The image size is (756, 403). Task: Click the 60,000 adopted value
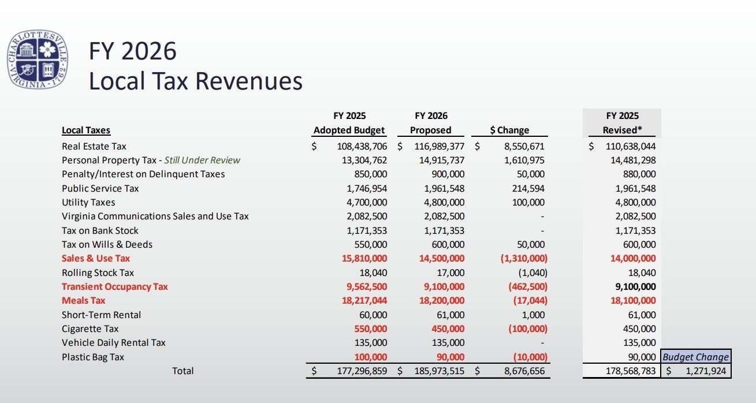[x=374, y=315]
